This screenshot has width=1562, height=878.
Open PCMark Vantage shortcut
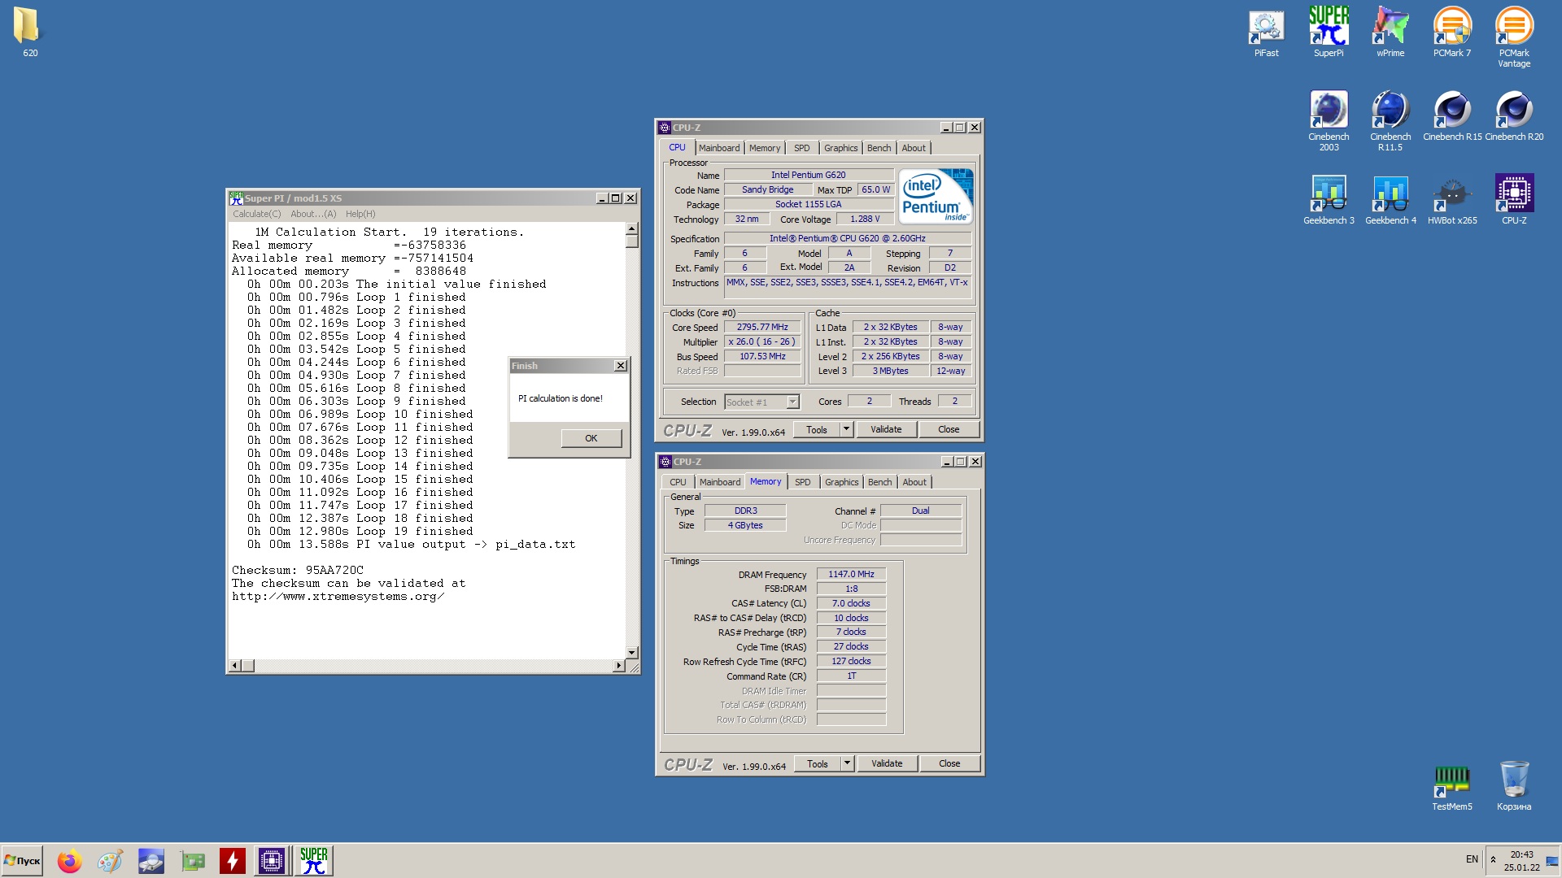pyautogui.click(x=1514, y=36)
